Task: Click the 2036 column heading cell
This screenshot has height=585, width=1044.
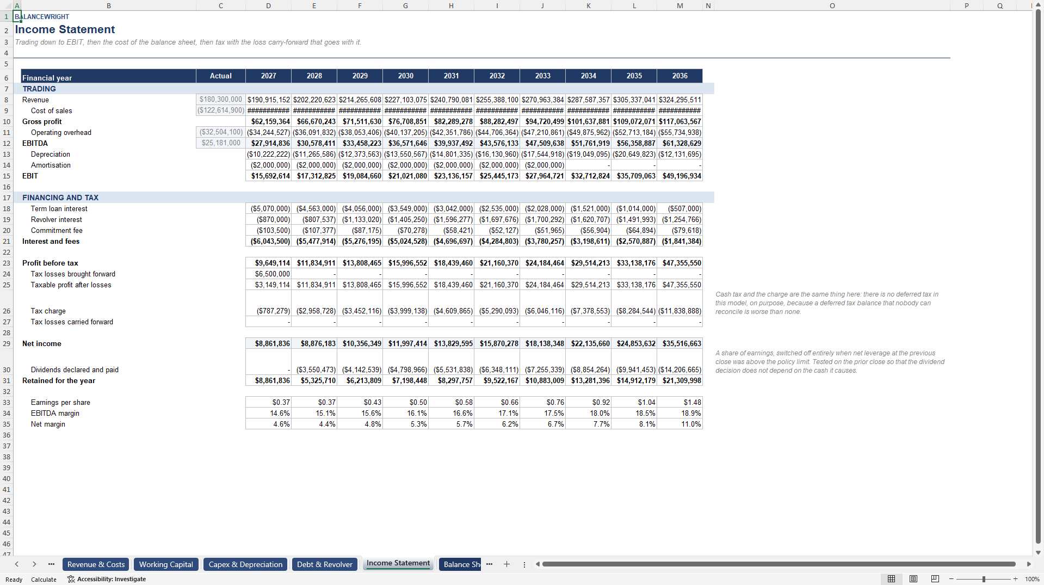Action: click(x=679, y=76)
